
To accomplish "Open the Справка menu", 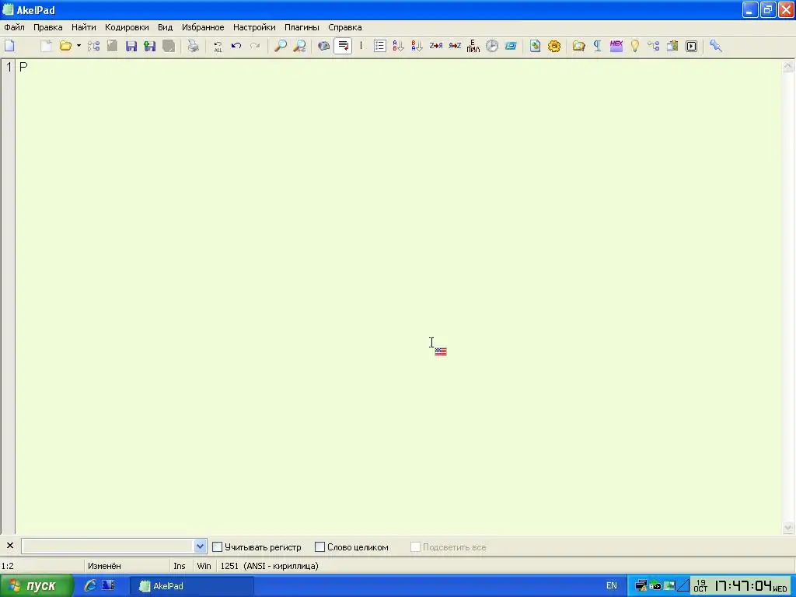I will point(344,27).
